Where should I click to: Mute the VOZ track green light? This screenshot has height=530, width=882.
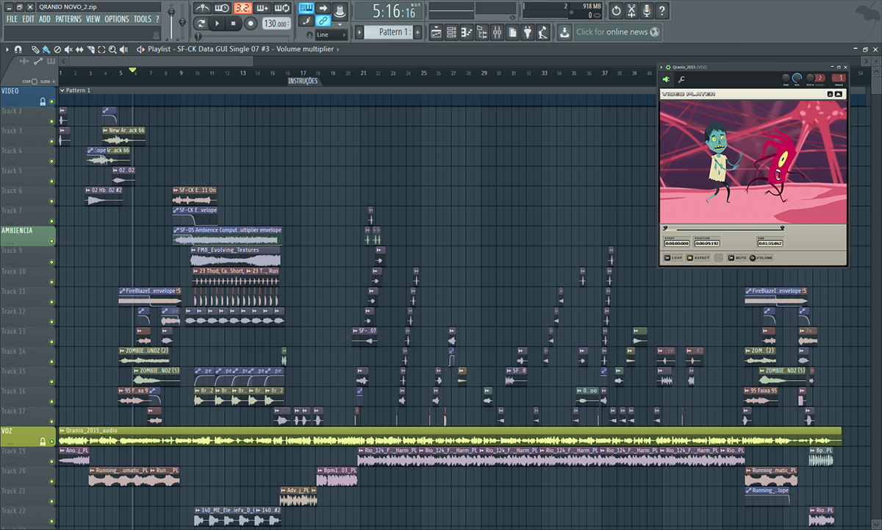[51, 441]
